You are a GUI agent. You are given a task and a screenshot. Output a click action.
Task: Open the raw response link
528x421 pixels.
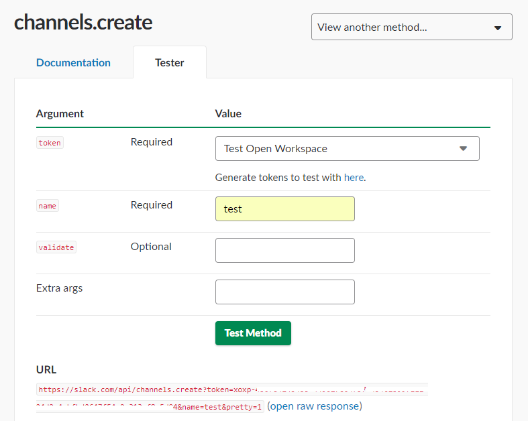point(315,406)
